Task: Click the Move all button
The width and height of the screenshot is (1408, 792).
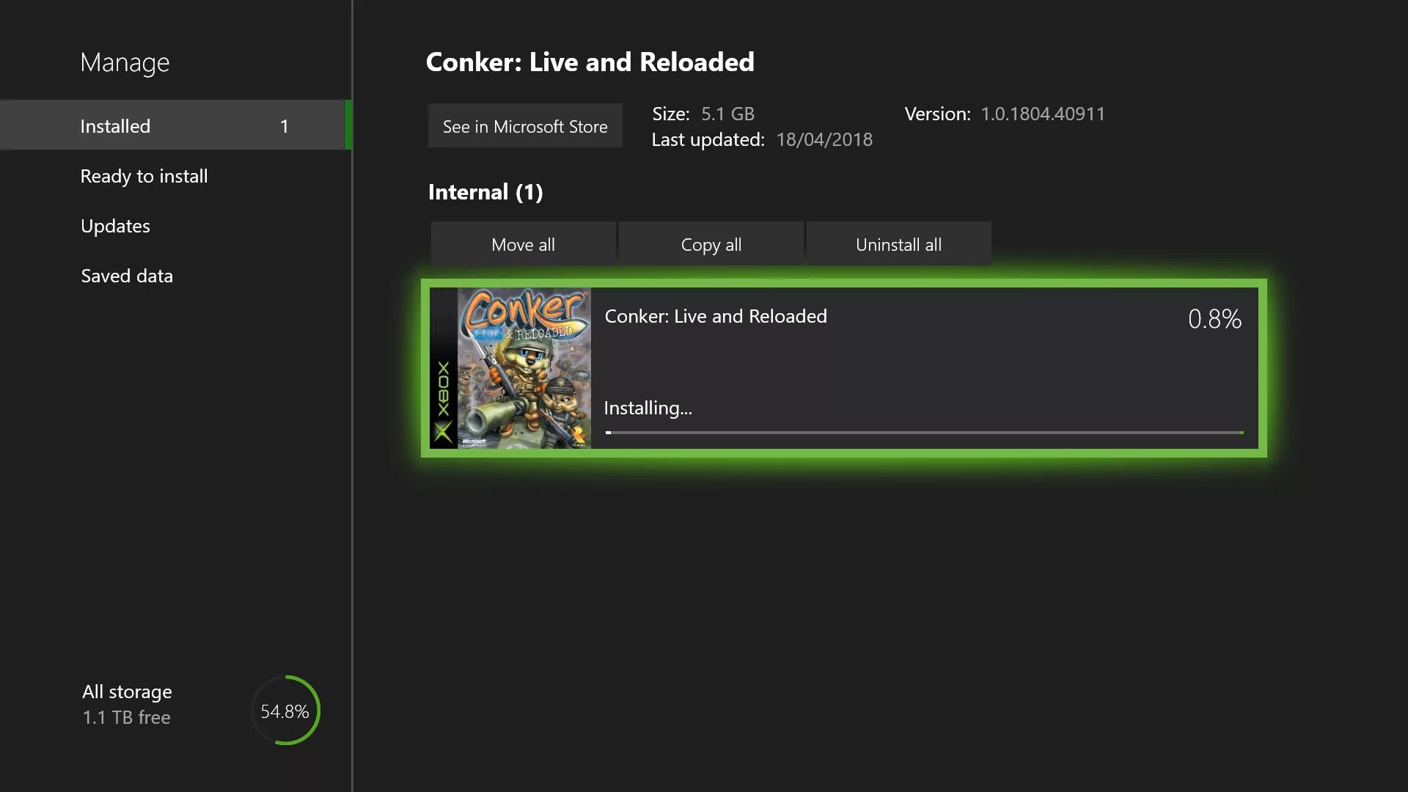Action: [523, 244]
